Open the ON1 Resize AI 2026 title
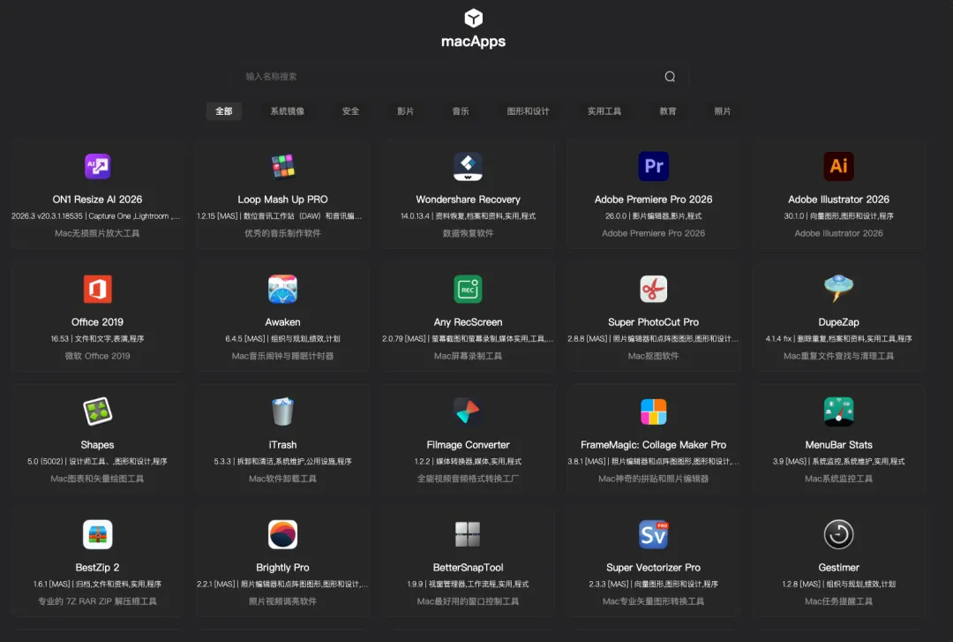Image resolution: width=953 pixels, height=642 pixels. pos(97,200)
